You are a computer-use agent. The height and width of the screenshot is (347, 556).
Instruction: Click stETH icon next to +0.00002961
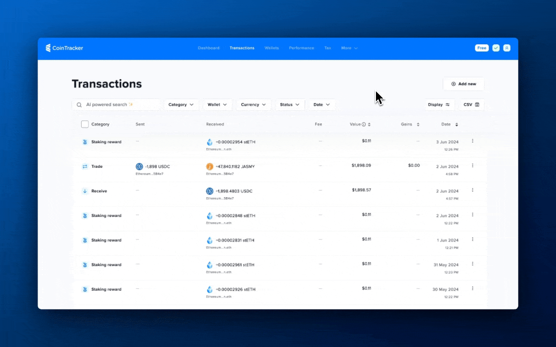coord(209,265)
